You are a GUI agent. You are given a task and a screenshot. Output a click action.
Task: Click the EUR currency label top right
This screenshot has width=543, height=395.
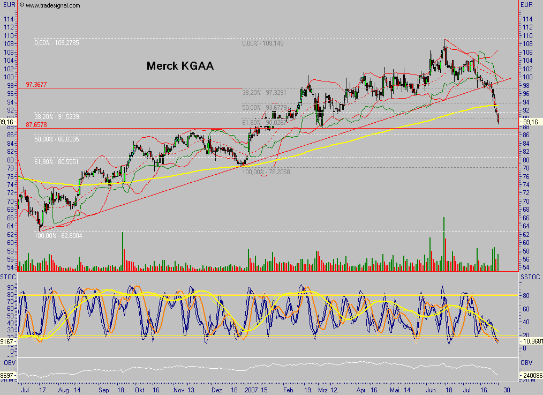point(526,5)
